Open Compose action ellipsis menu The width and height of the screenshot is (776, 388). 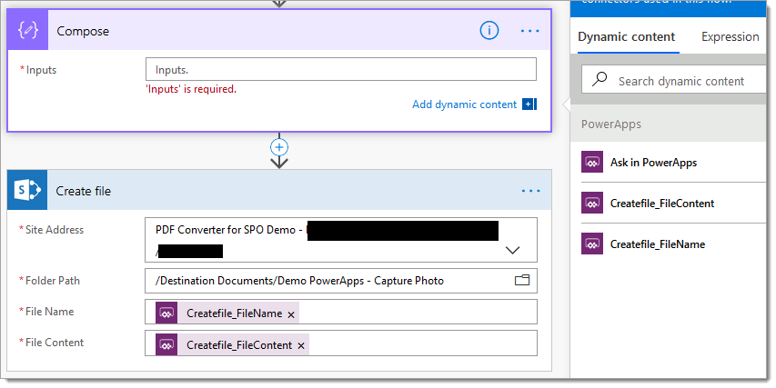tap(530, 31)
